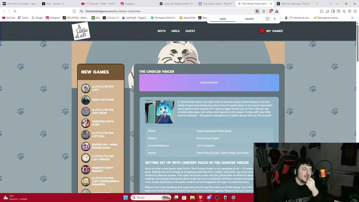Open the BOYS navigation menu item

(162, 31)
